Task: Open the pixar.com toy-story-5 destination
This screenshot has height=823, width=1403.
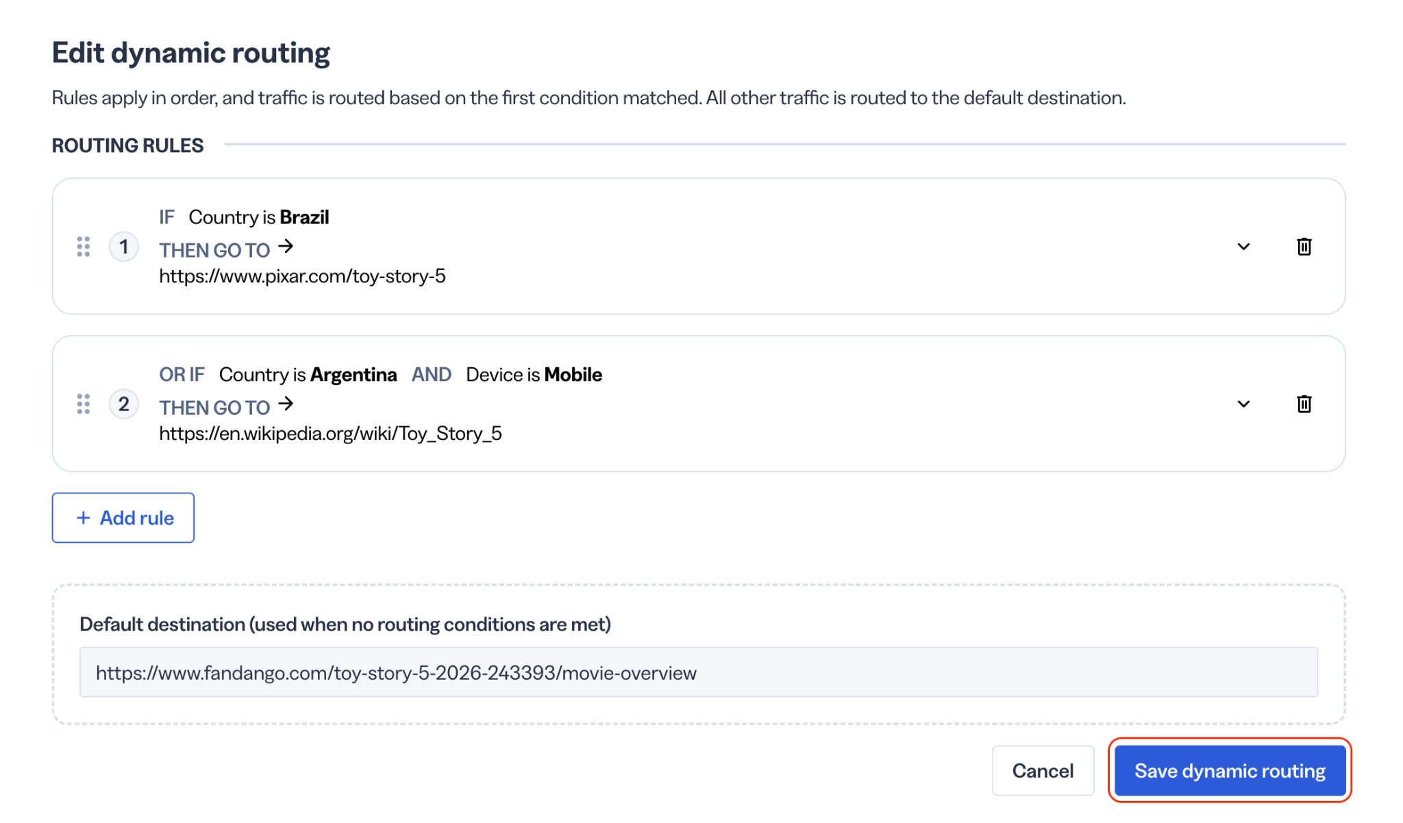Action: click(x=302, y=276)
